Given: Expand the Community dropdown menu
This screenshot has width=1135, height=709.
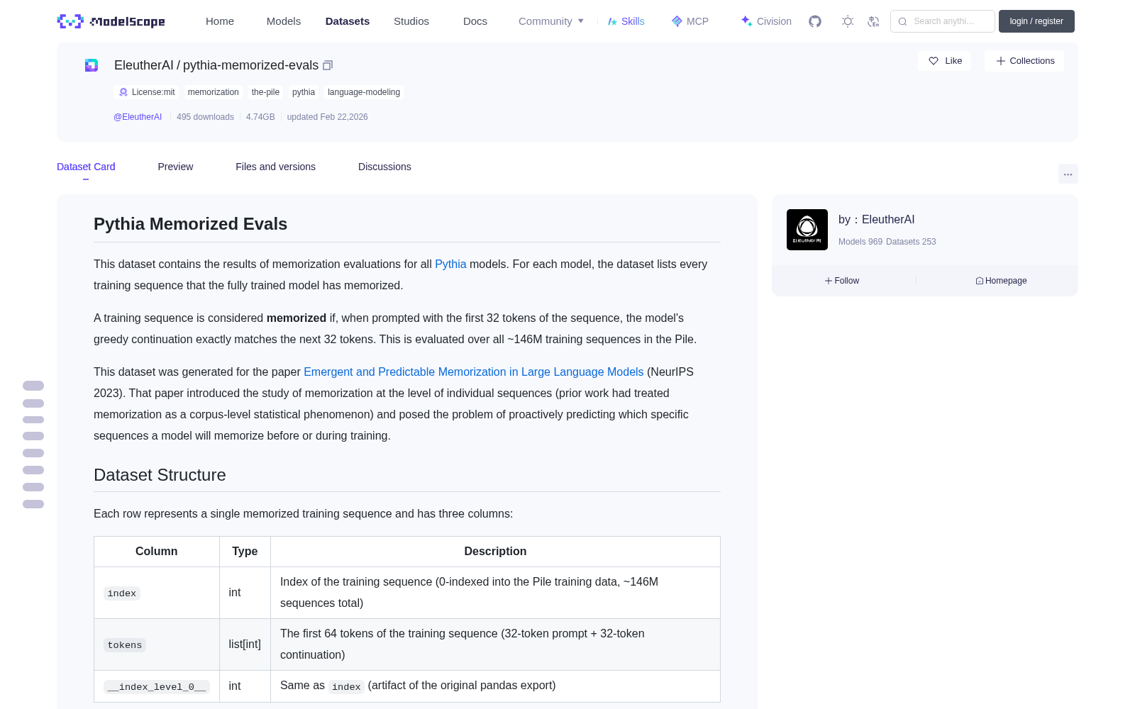Looking at the screenshot, I should tap(551, 21).
